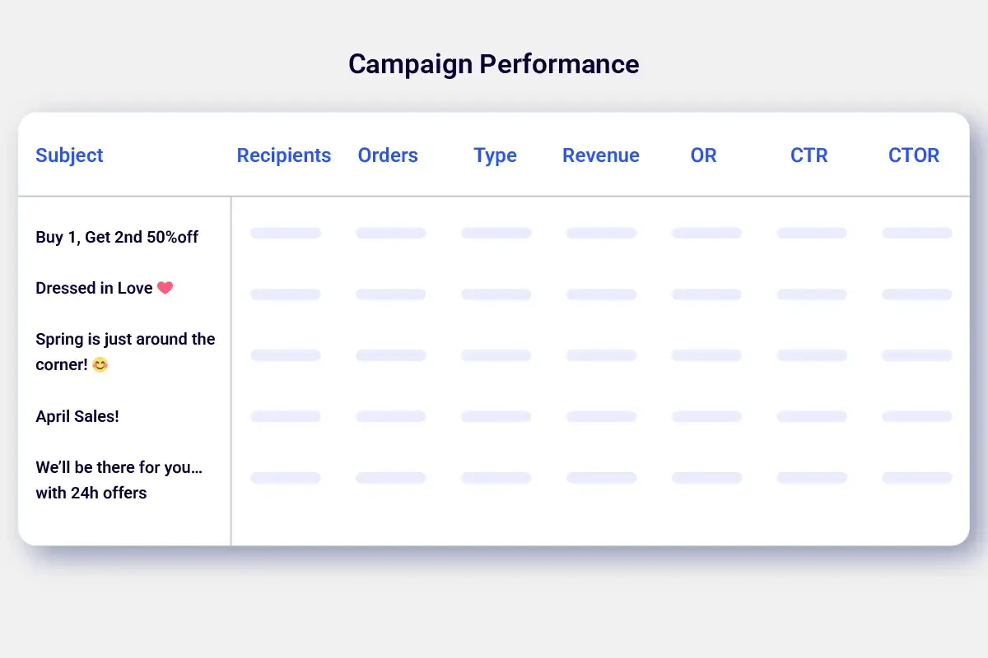Image resolution: width=988 pixels, height=658 pixels.
Task: Click CTR placeholder in the Dressed in Love row
Action: pos(812,294)
